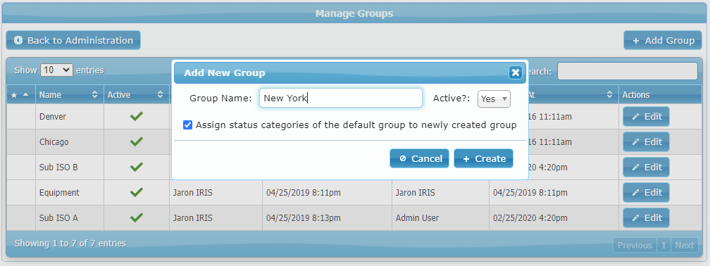Sort by the star column header
710x266 pixels.
pos(21,95)
